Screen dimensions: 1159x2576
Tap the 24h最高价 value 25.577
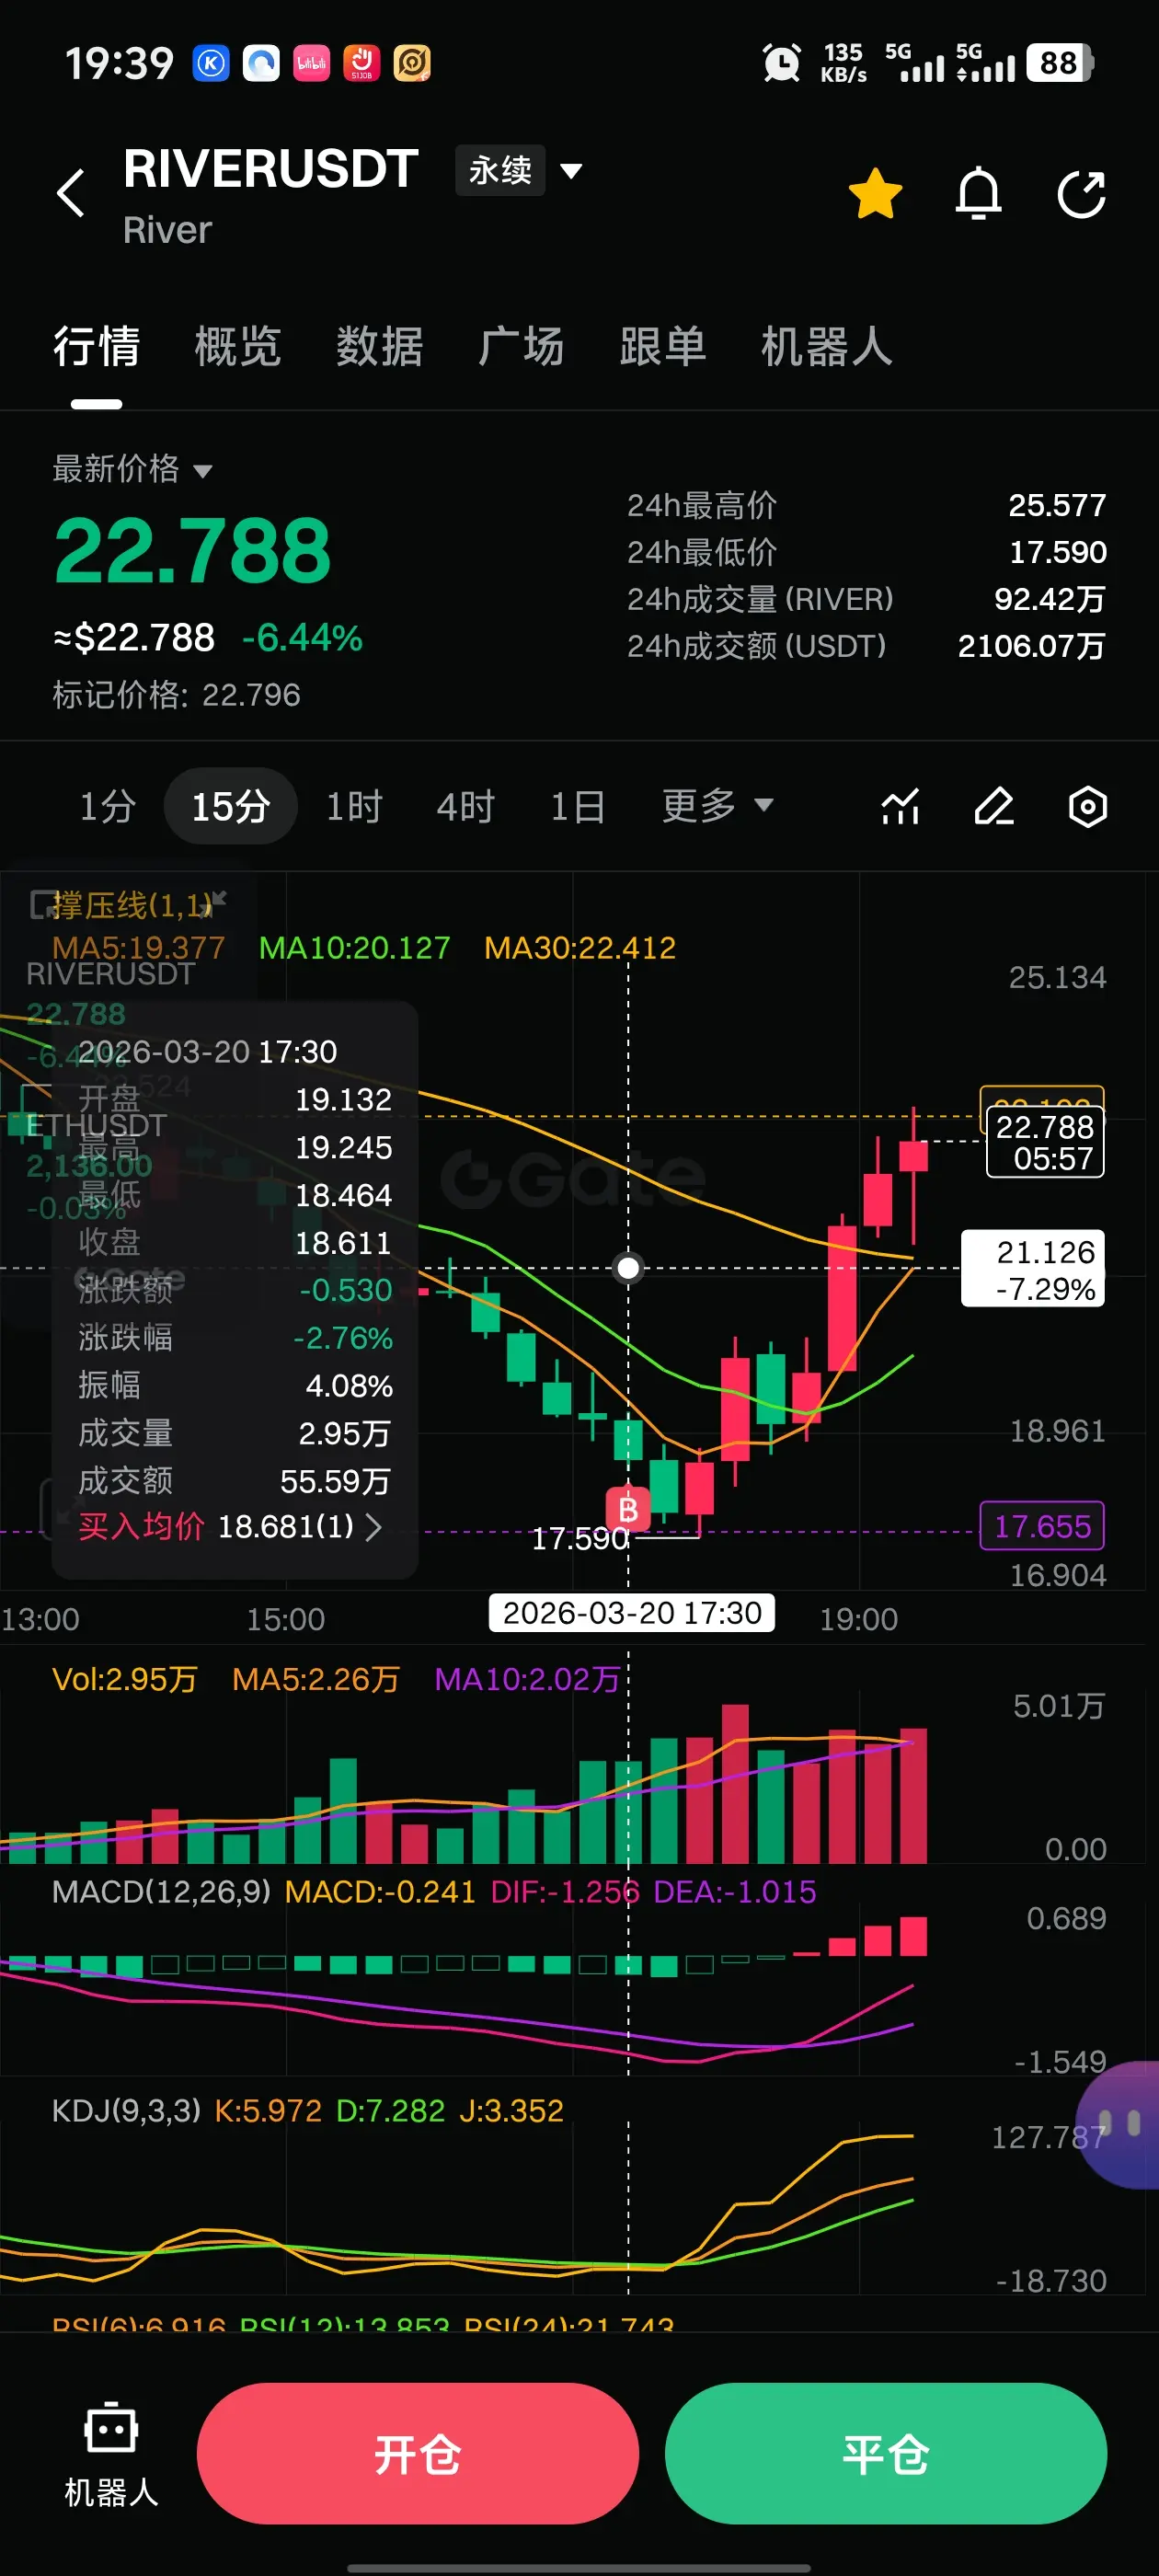pyautogui.click(x=1057, y=506)
